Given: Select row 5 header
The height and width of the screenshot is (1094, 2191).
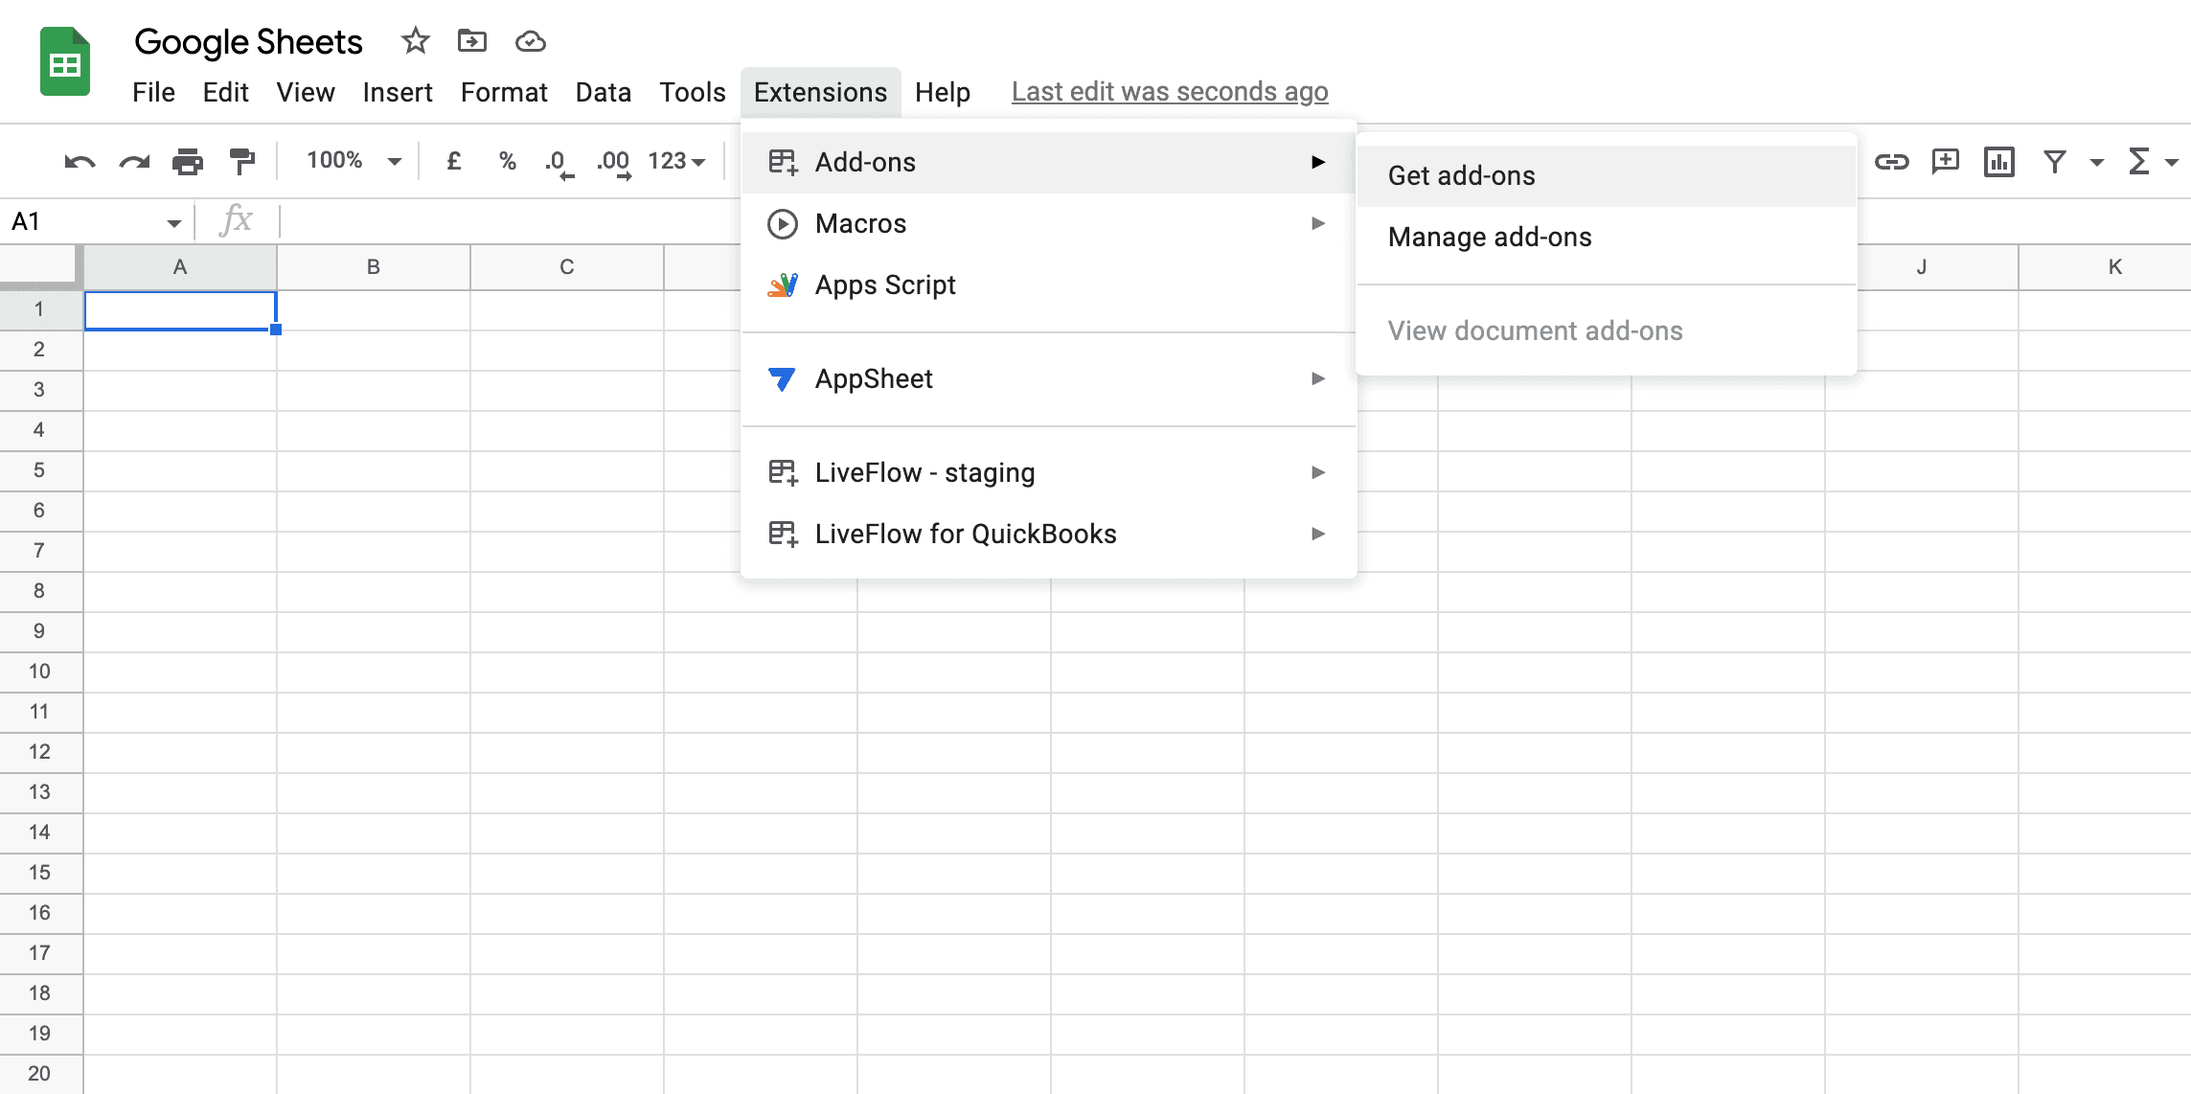Looking at the screenshot, I should [39, 470].
